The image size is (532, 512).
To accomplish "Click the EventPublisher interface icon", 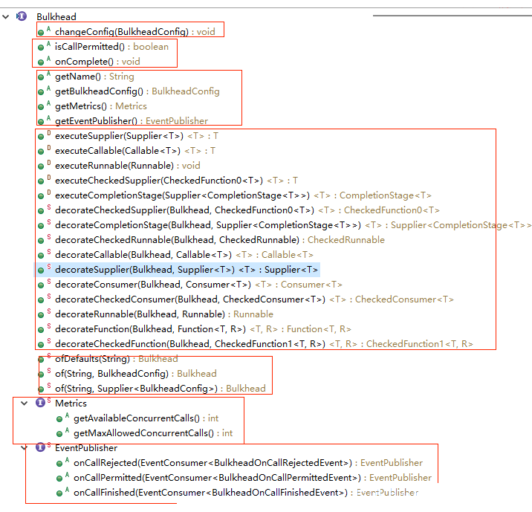I will point(40,447).
